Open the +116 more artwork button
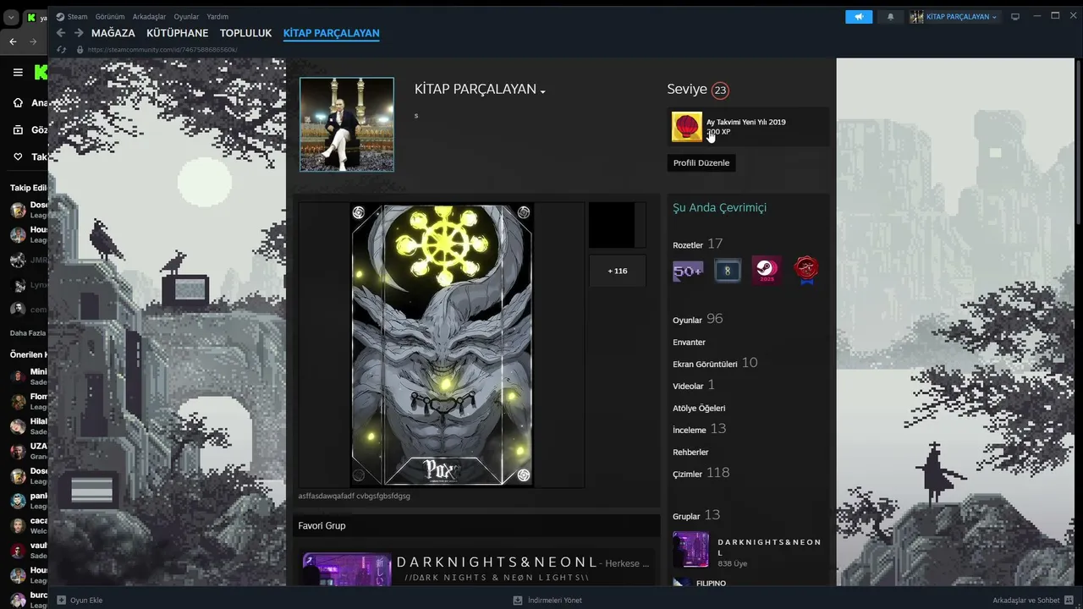This screenshot has height=609, width=1083. (x=618, y=271)
